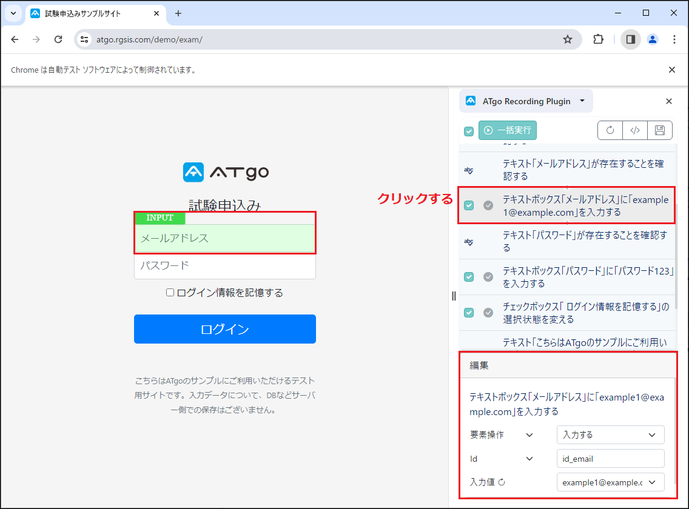Uncheck the メールアドレス input step checkbox
This screenshot has width=689, height=509.
pos(468,205)
